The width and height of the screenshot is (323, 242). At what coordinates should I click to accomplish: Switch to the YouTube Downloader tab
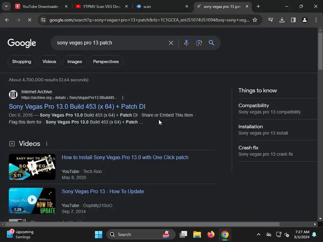[40, 7]
